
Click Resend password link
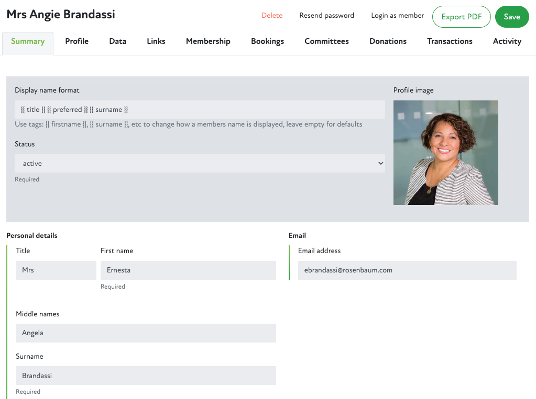pos(326,16)
